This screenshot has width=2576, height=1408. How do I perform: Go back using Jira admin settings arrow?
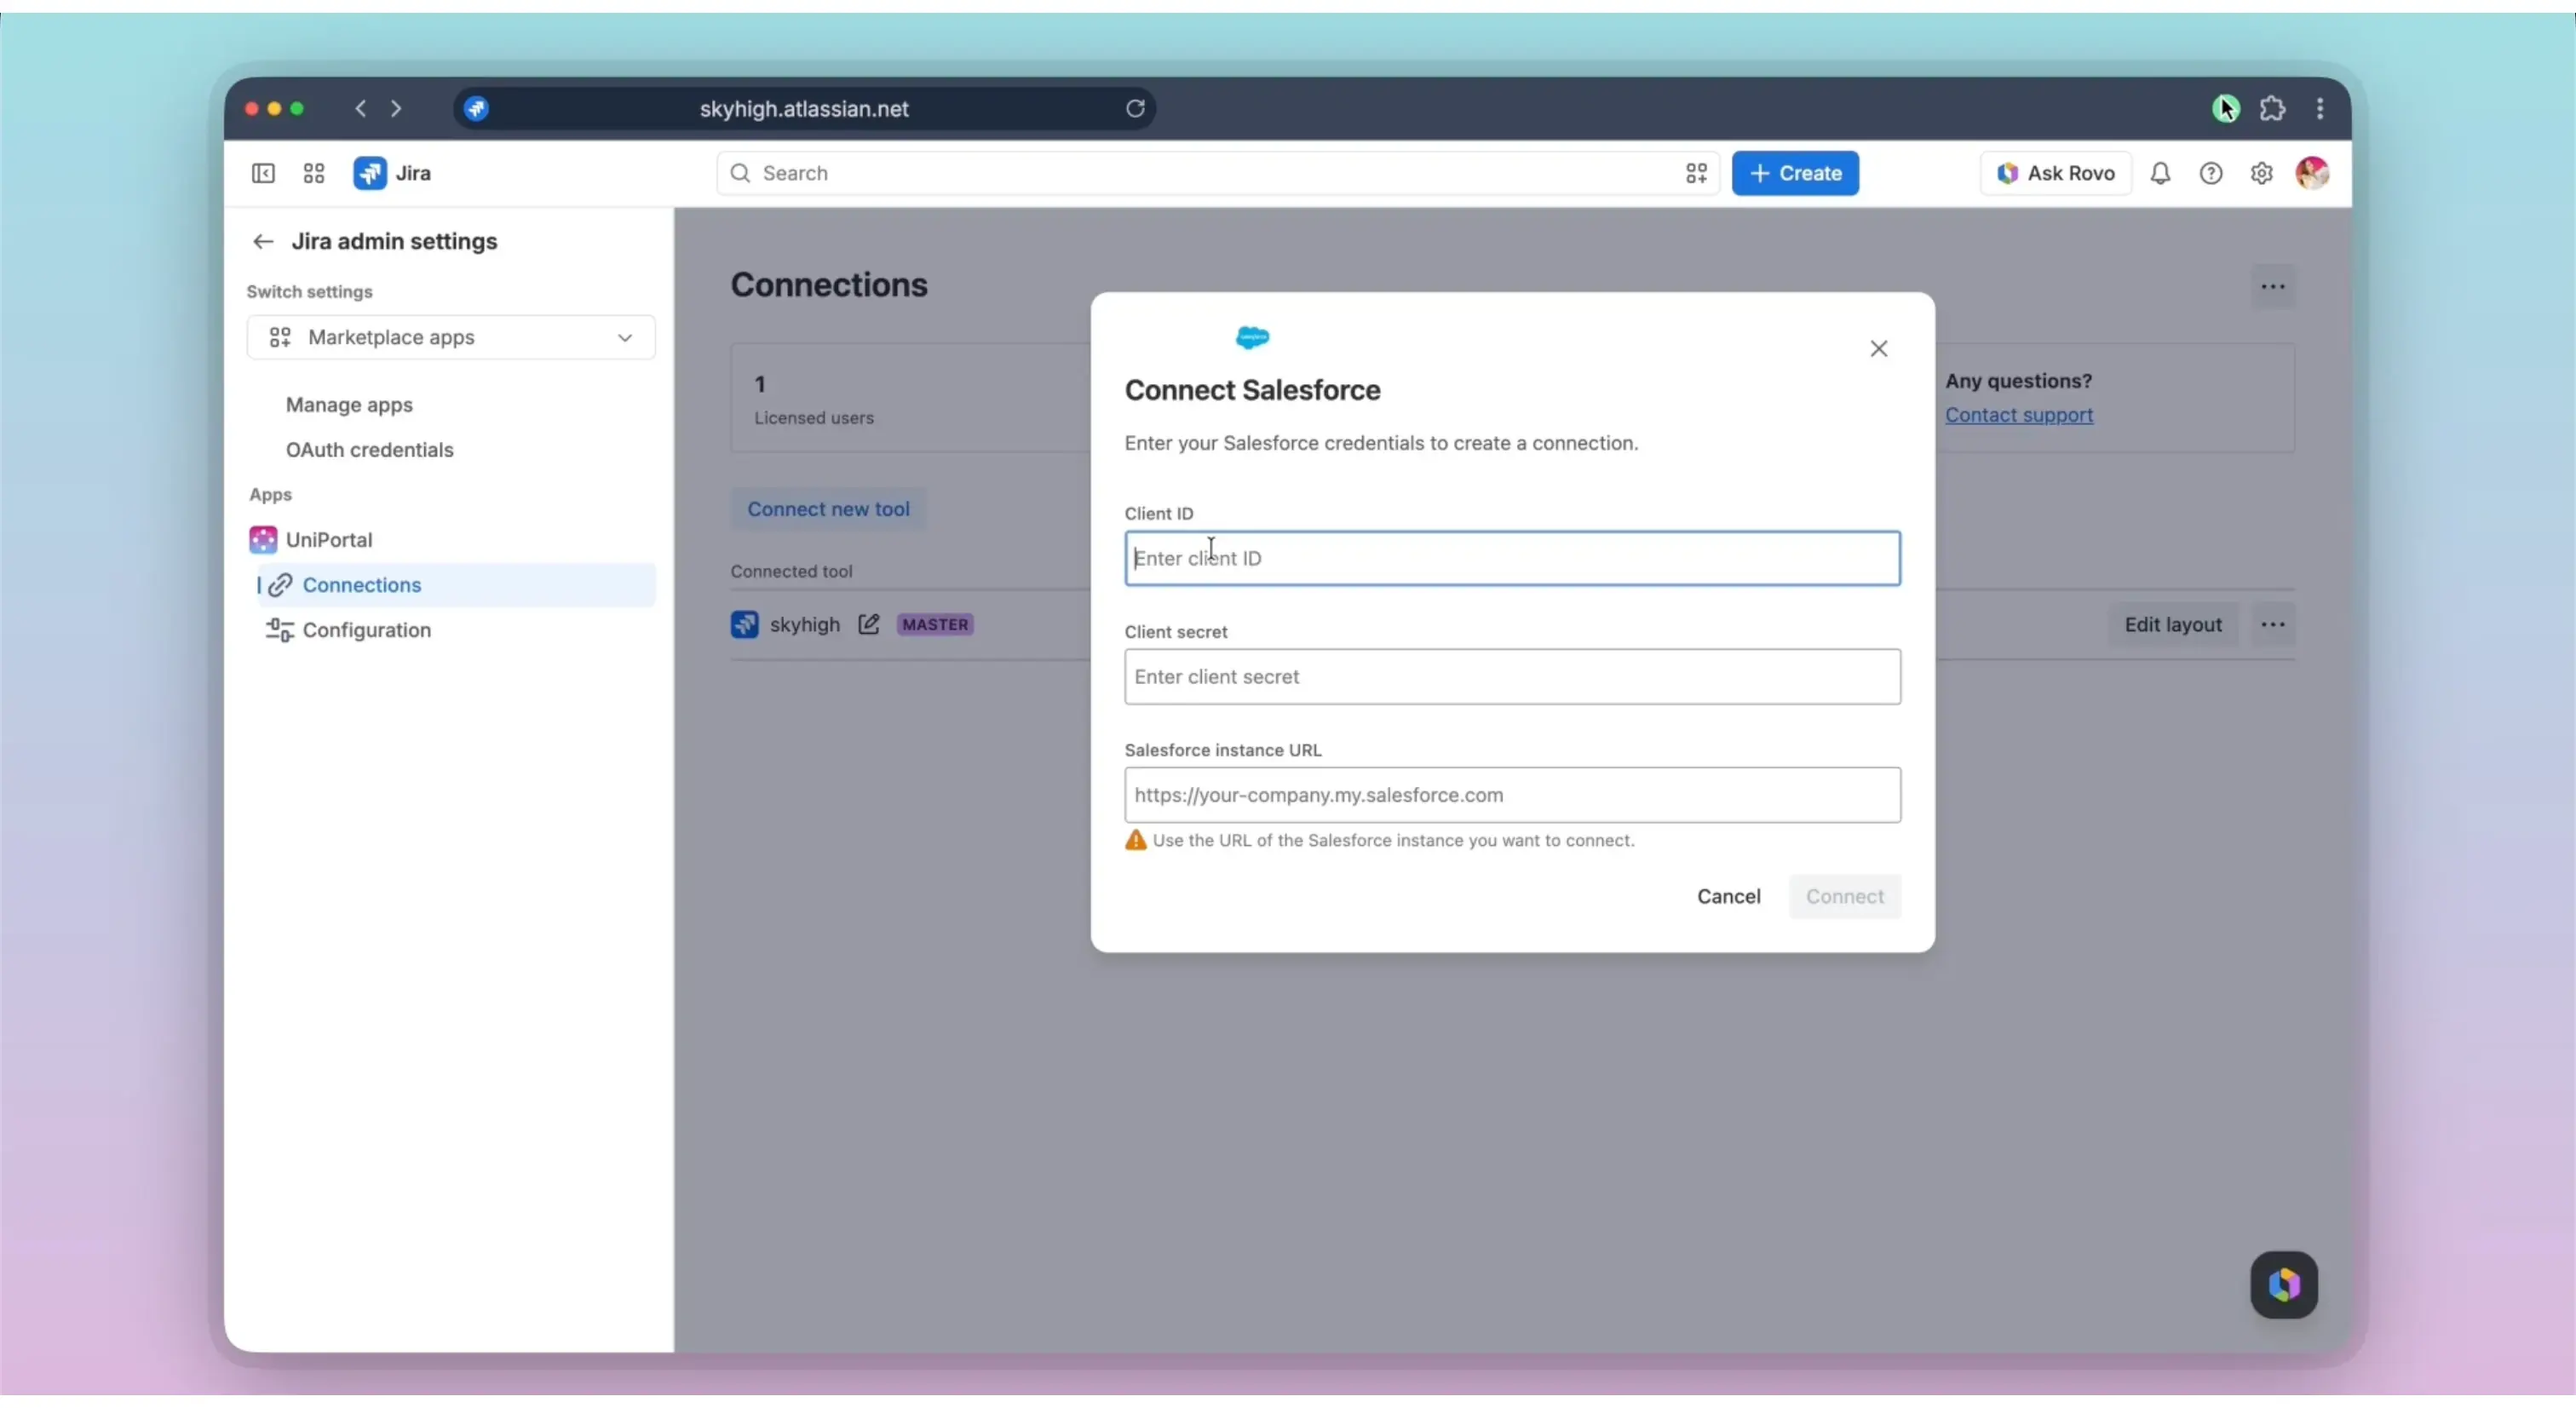[263, 242]
